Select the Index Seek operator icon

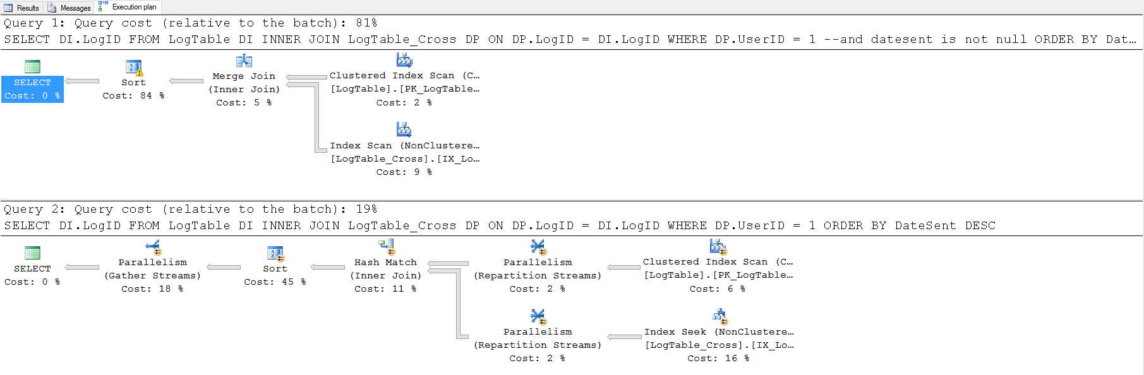[720, 316]
